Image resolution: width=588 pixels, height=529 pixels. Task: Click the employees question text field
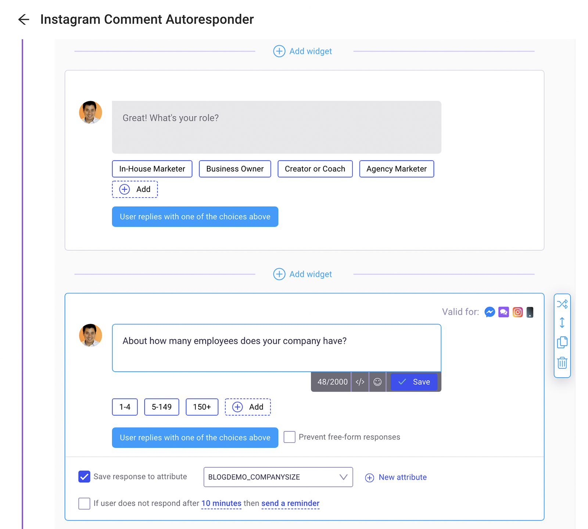(276, 348)
